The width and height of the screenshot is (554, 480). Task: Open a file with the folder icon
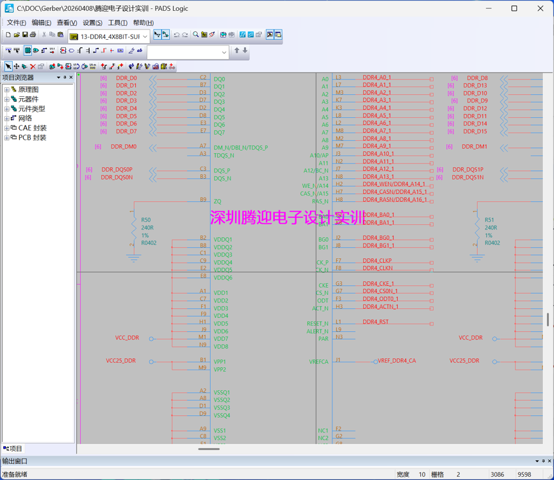click(17, 35)
